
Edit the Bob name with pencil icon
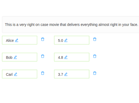pos(15,57)
